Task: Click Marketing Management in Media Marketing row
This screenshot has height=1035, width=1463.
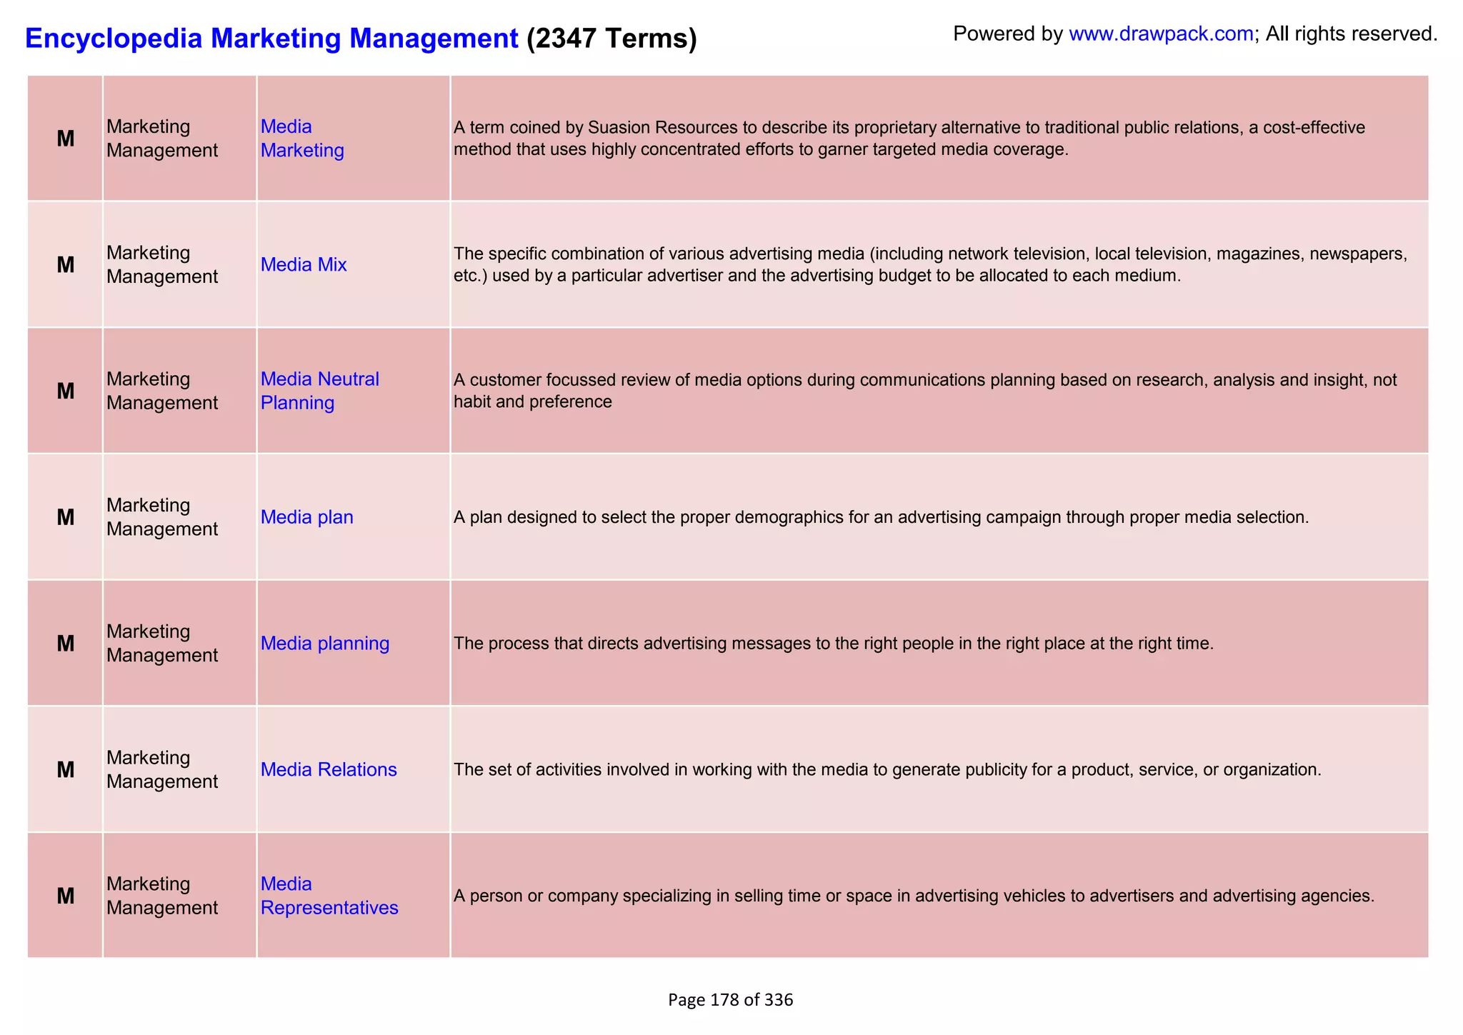Action: (x=162, y=139)
